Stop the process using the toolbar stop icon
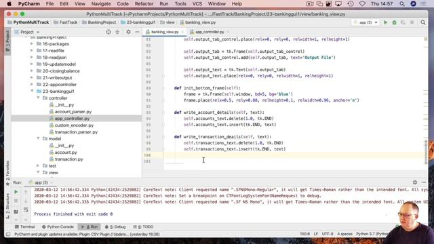434x244 pixels. tap(412, 22)
